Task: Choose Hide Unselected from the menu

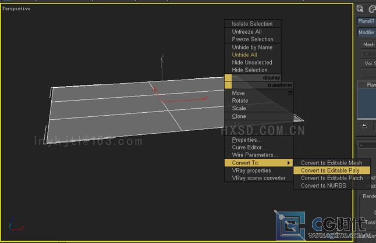Action: (252, 62)
